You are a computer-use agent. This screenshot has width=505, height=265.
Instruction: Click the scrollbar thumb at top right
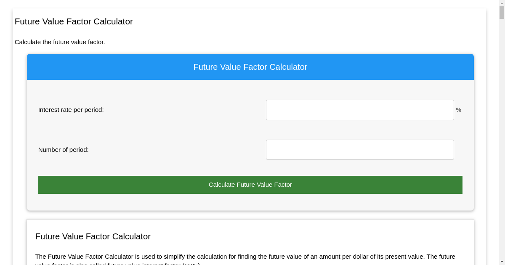tap(502, 13)
